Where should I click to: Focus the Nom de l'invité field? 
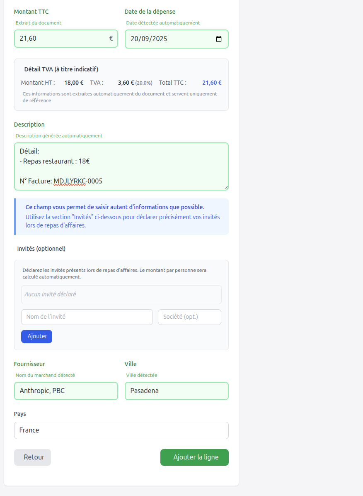[x=87, y=317]
